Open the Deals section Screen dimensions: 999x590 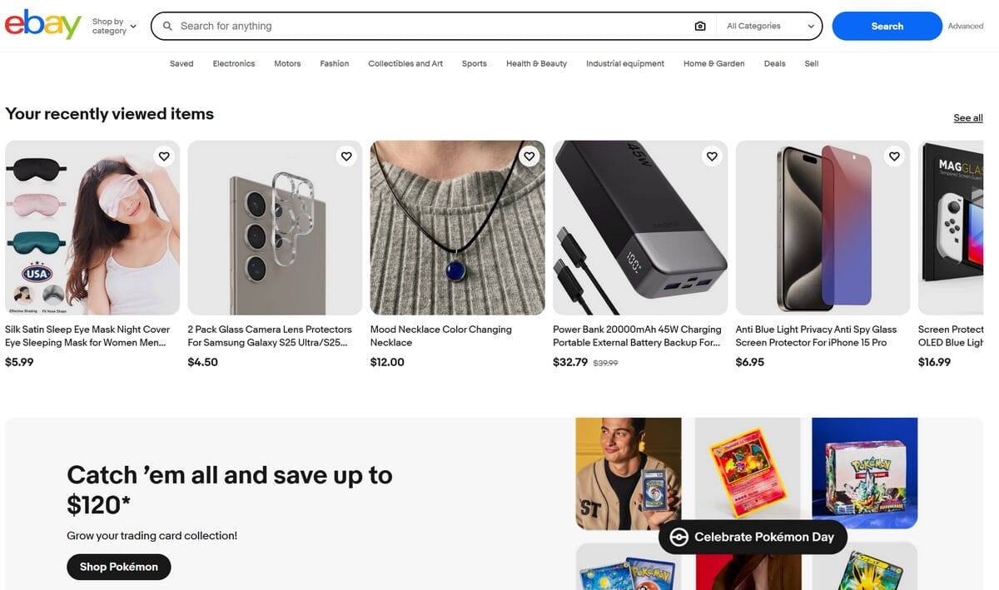point(774,63)
